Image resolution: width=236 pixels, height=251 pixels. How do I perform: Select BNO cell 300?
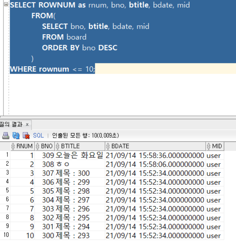[x=45, y=235]
